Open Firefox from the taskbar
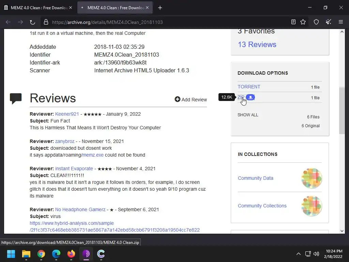The image size is (349, 262). 71,254
